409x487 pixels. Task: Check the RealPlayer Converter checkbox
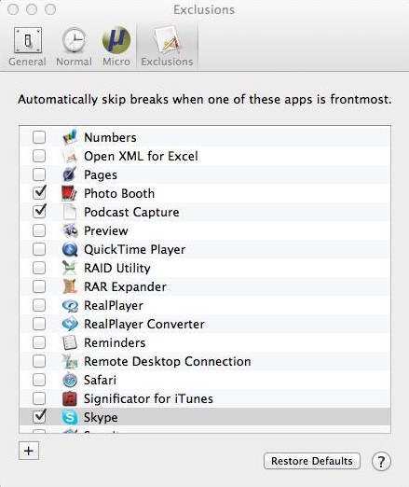[39, 324]
